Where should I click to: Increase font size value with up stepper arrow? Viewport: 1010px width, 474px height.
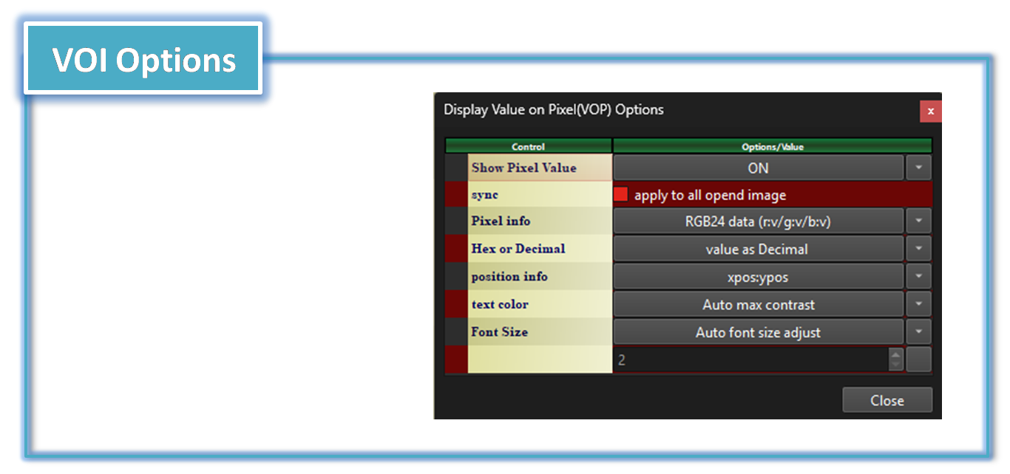(896, 354)
